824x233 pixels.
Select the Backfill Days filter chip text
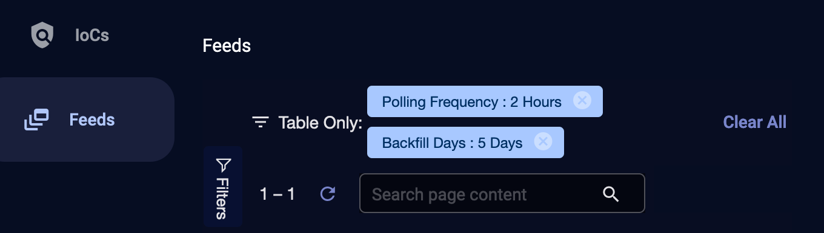[452, 142]
